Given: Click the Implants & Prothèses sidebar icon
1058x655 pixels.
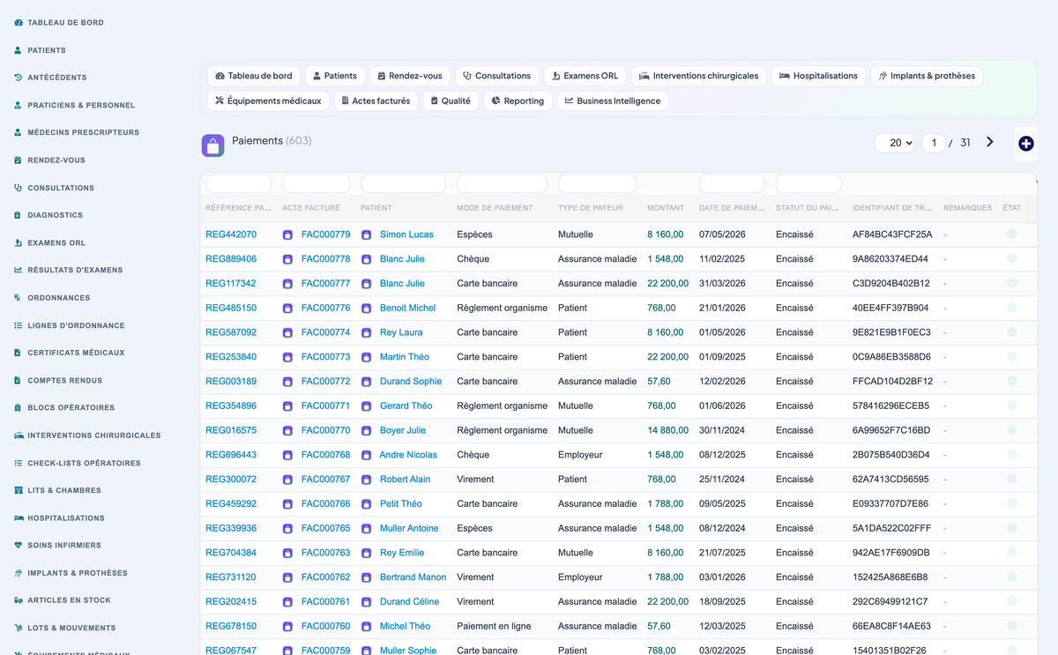Looking at the screenshot, I should 18,573.
